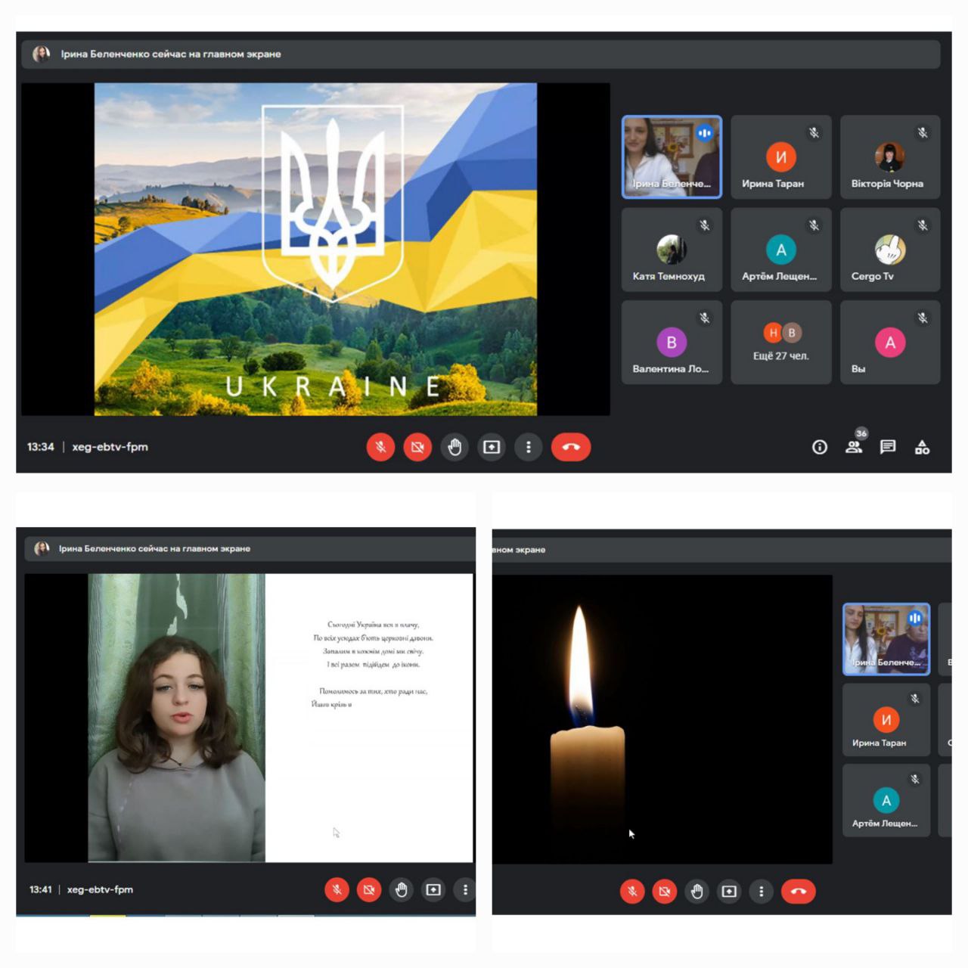The width and height of the screenshot is (968, 968).
Task: Select the Катя Темнохуд participant tile
Action: click(x=672, y=250)
